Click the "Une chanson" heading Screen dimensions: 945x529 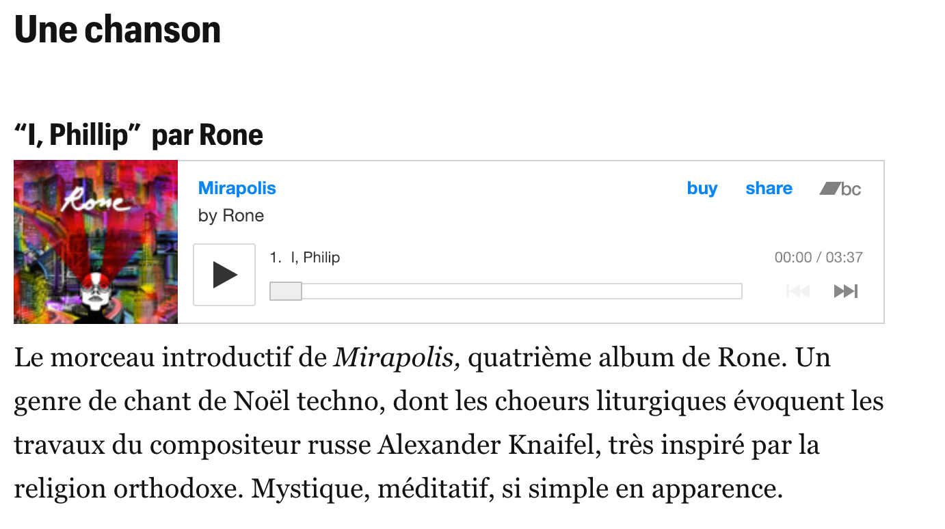point(118,30)
